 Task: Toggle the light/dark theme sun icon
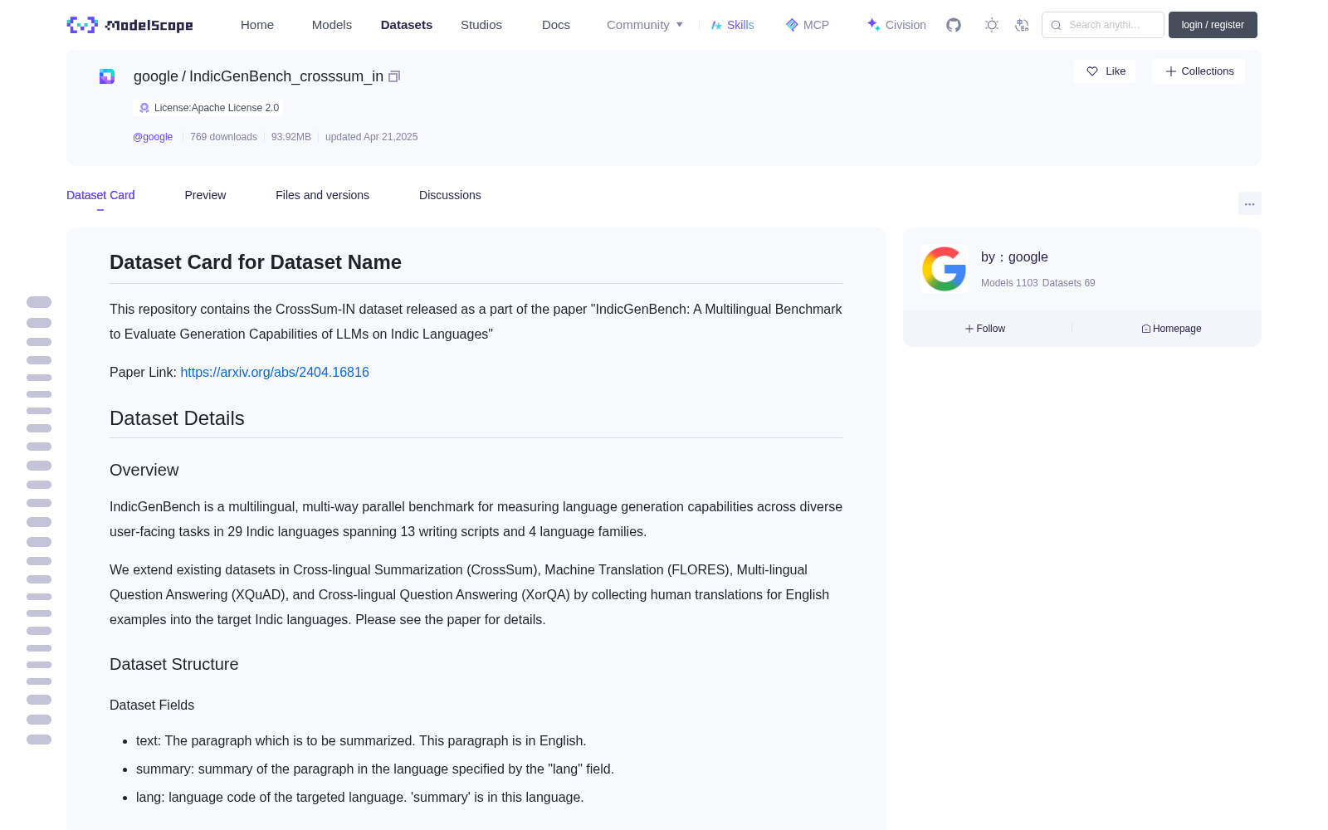coord(992,25)
